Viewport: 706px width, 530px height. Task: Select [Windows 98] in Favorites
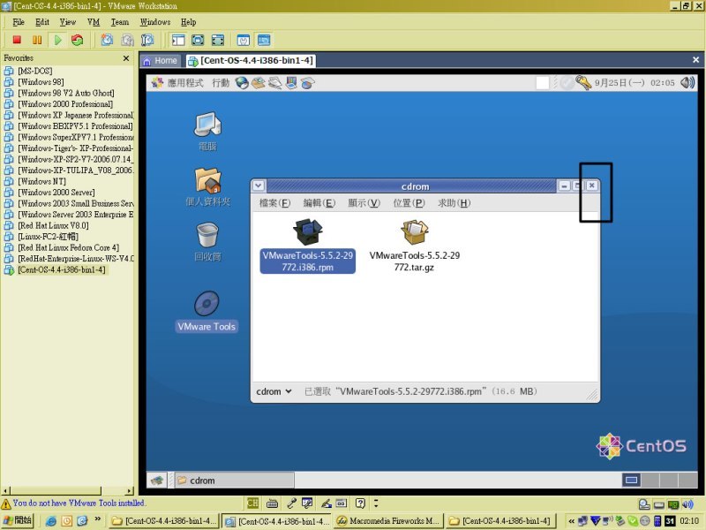pyautogui.click(x=41, y=81)
